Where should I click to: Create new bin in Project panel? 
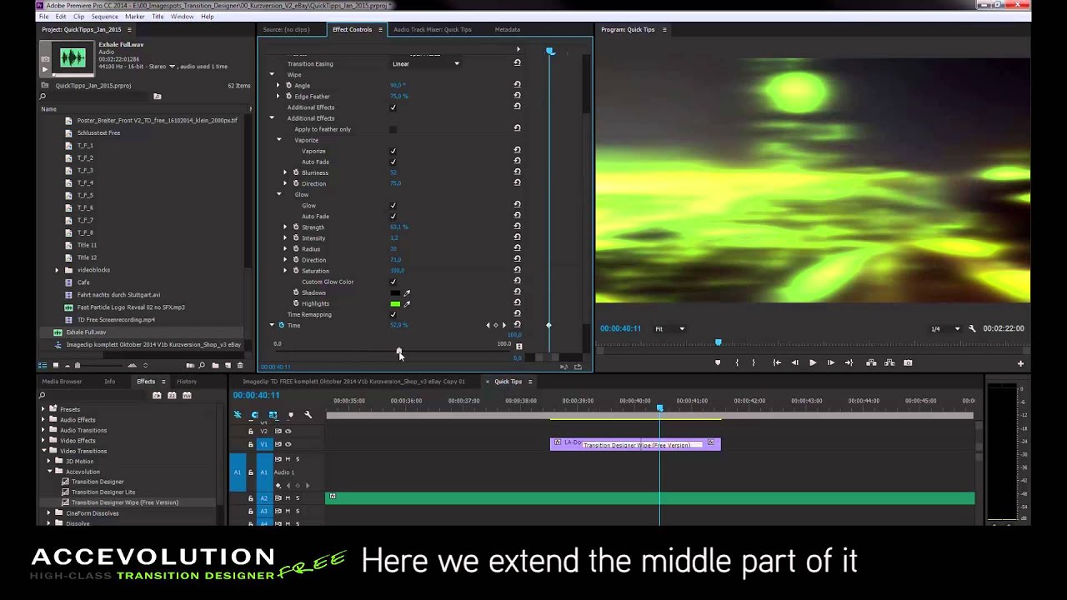pyautogui.click(x=215, y=365)
